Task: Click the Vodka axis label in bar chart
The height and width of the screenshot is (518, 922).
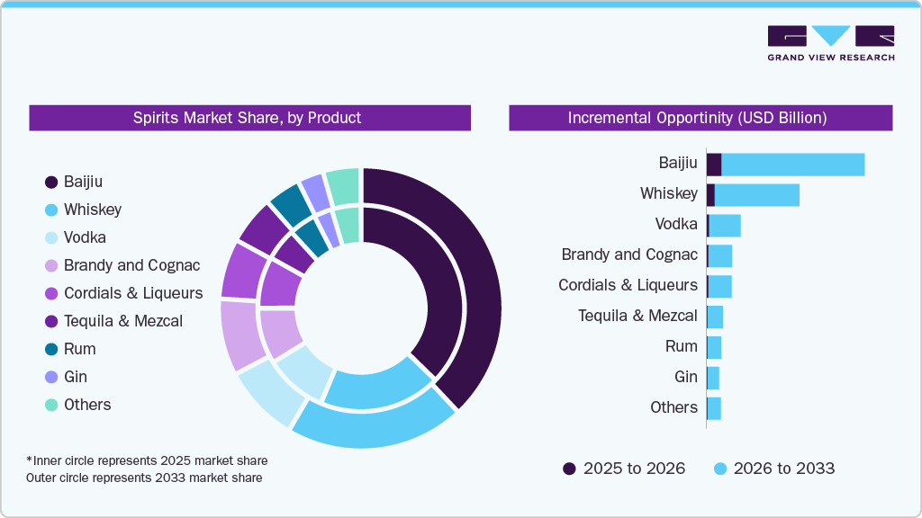Action: 676,224
